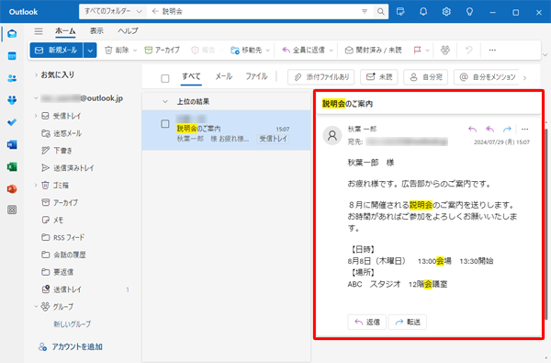Screen dimensions: 551x363
Task: Open the ヘルプ tab
Action: click(x=128, y=31)
